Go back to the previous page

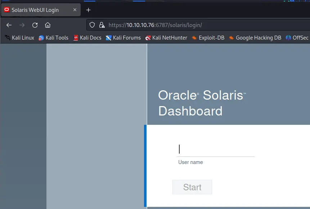click(9, 25)
